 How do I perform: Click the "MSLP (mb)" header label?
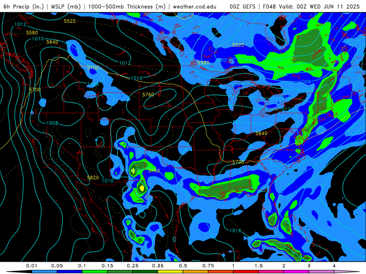(66, 6)
